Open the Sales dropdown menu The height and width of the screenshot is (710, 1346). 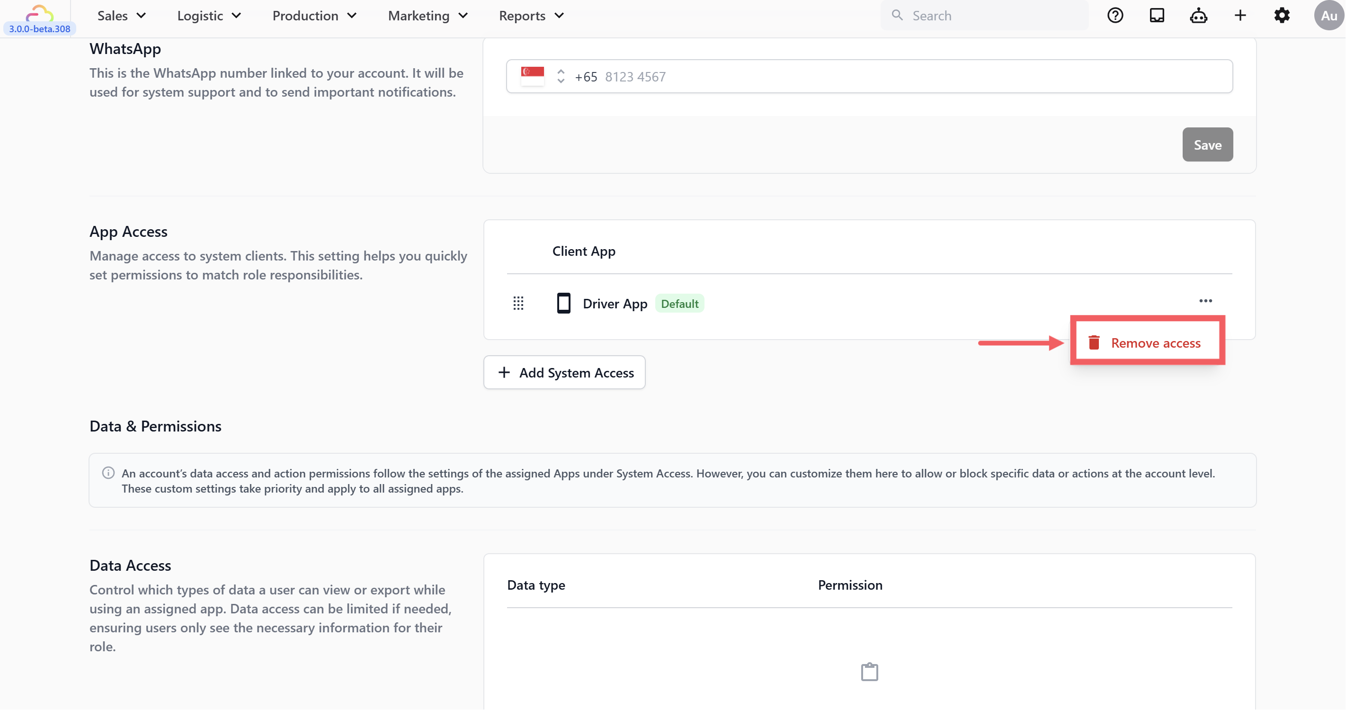click(x=121, y=16)
